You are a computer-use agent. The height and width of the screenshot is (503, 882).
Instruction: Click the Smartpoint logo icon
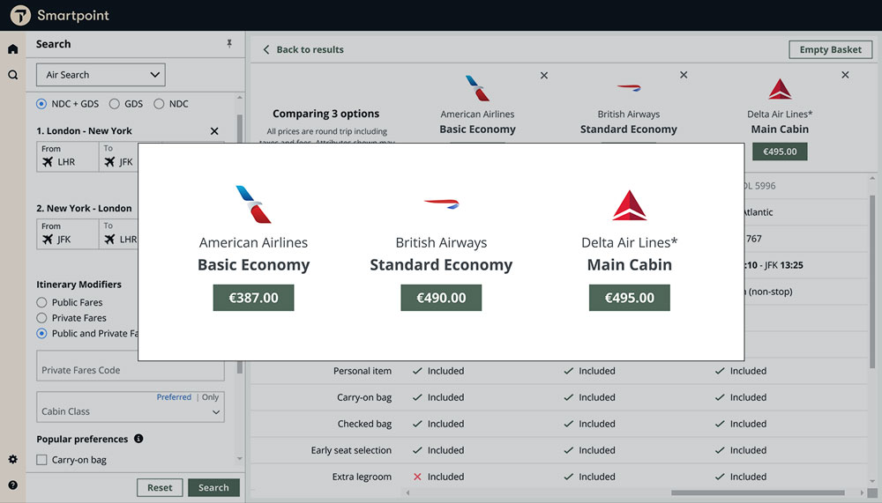[21, 15]
